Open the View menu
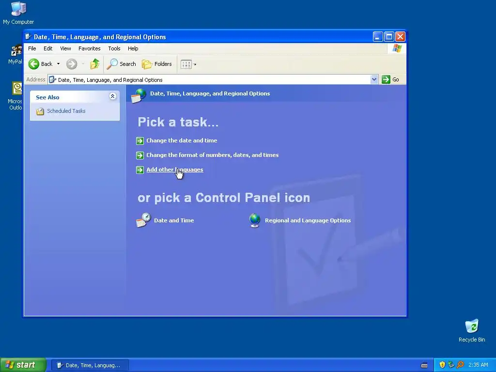The image size is (496, 372). [x=65, y=48]
